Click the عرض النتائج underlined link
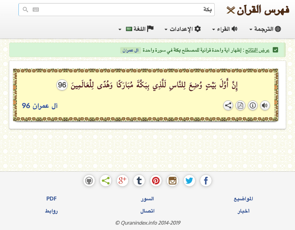Viewport: 295px width, 230px height. point(257,50)
